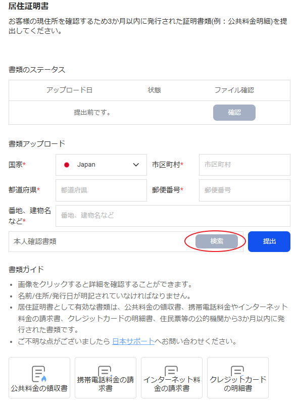Open the 日本サポート link

click(x=133, y=341)
